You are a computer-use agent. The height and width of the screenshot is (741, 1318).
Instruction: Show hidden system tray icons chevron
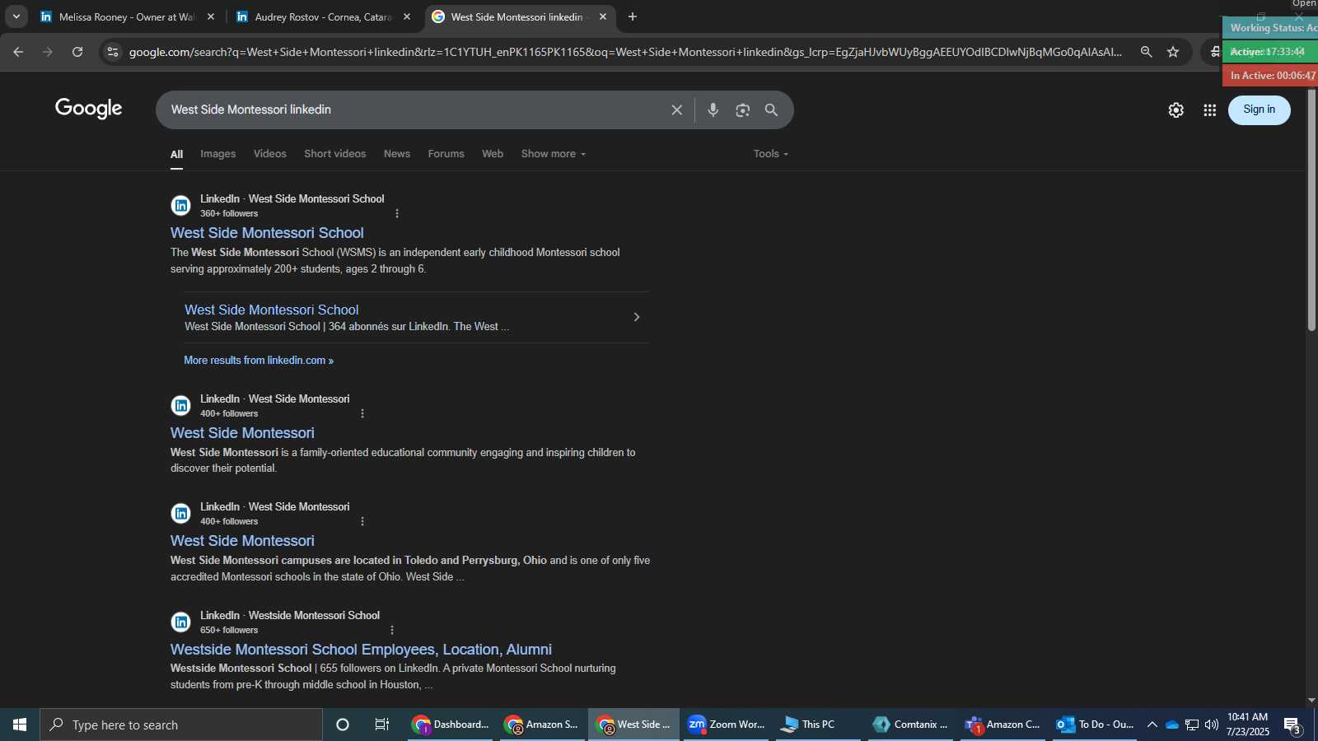coord(1152,725)
